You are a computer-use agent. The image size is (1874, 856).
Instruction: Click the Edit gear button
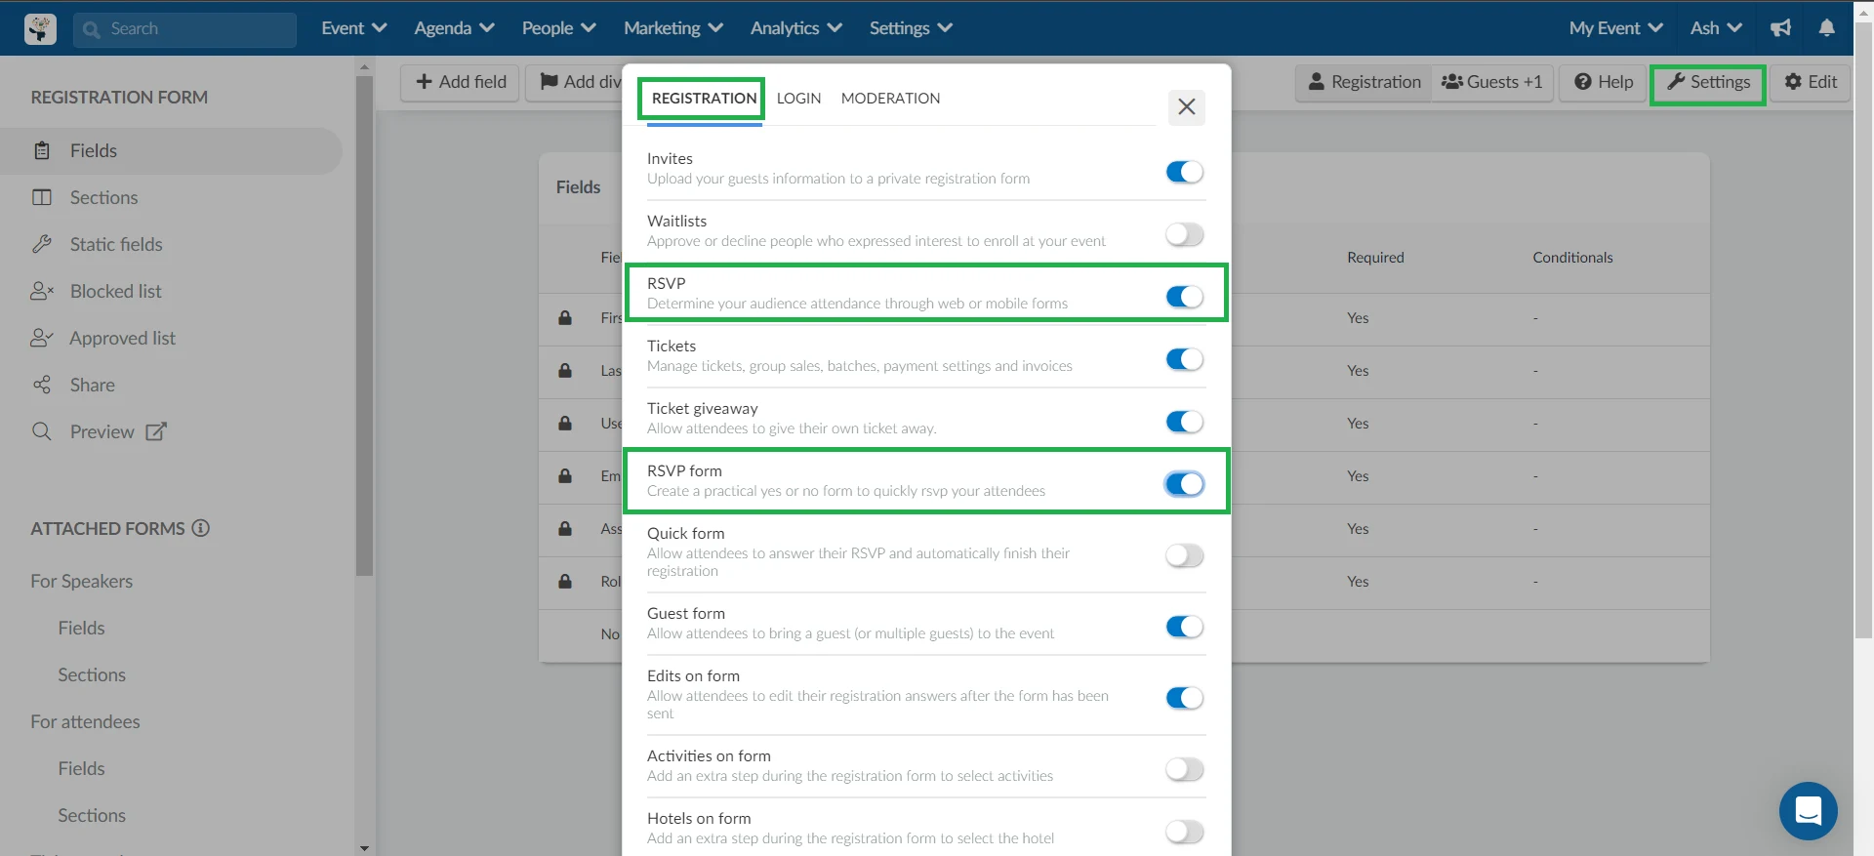tap(1811, 82)
